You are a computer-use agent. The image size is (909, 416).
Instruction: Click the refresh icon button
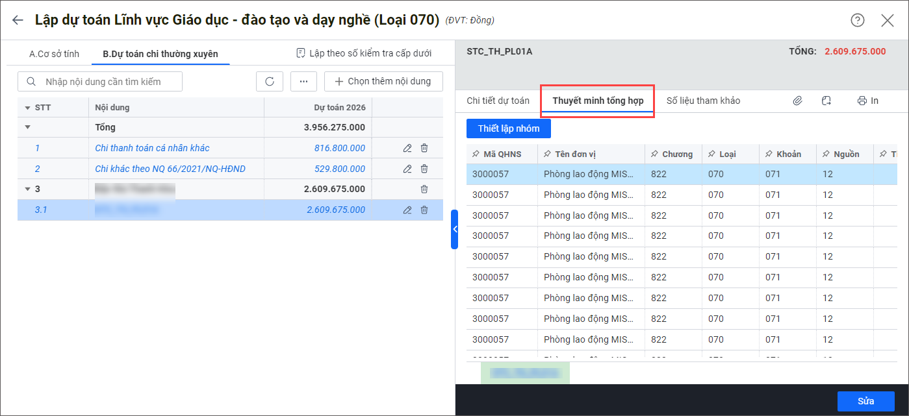[270, 82]
